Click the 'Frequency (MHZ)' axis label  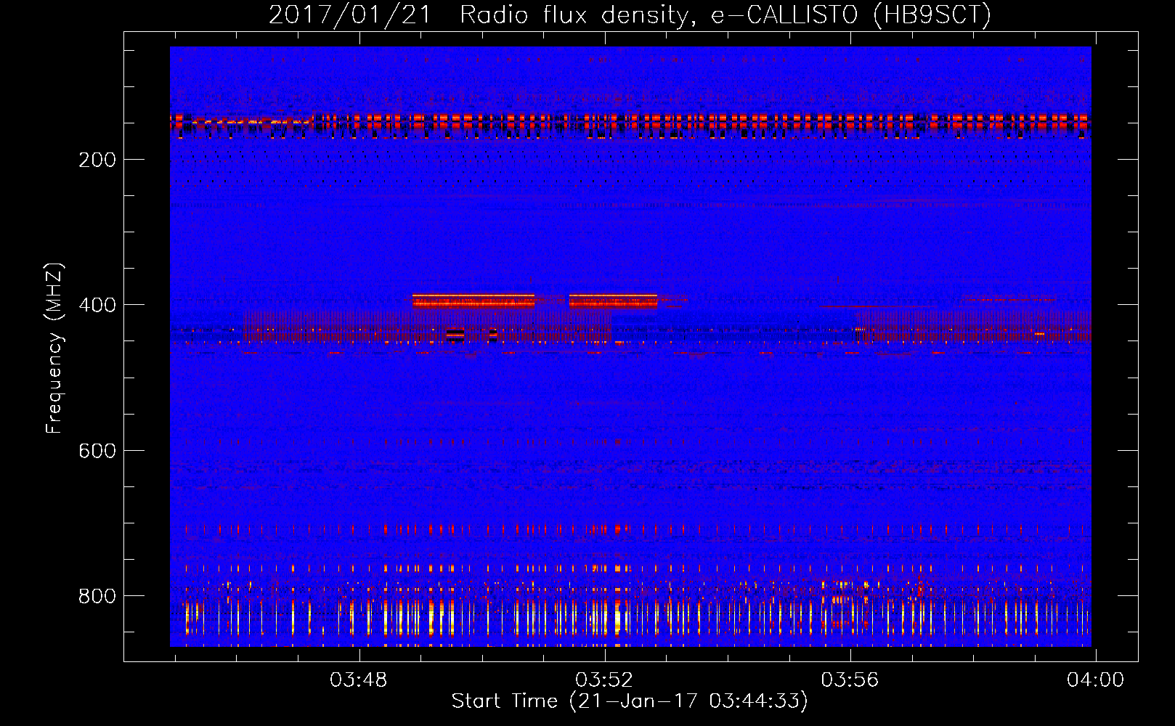point(54,348)
